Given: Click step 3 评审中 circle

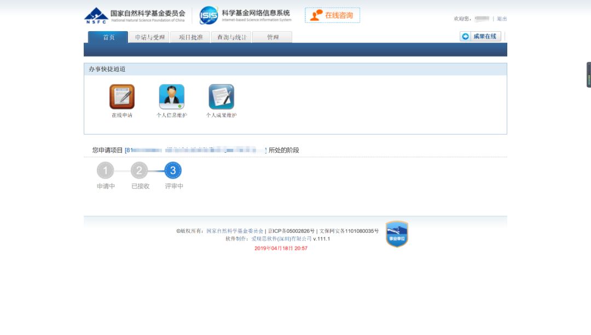Looking at the screenshot, I should click(x=173, y=171).
